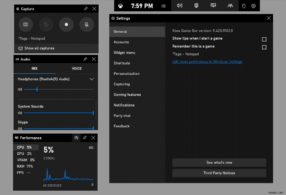Screen dimensions: 286x195
Task: Expand the Headphones output device dropdown
Action: click(92, 79)
